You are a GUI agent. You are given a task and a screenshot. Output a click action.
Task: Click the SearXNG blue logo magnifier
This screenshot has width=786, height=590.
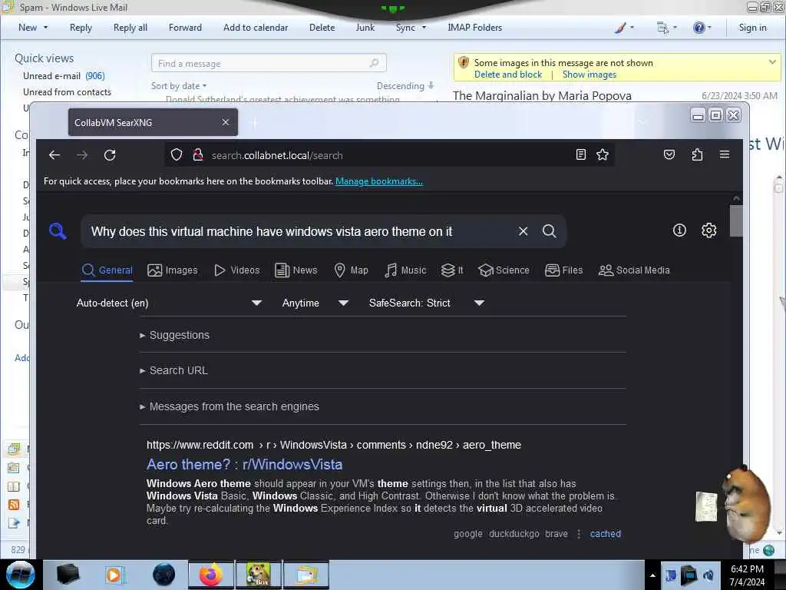[58, 231]
